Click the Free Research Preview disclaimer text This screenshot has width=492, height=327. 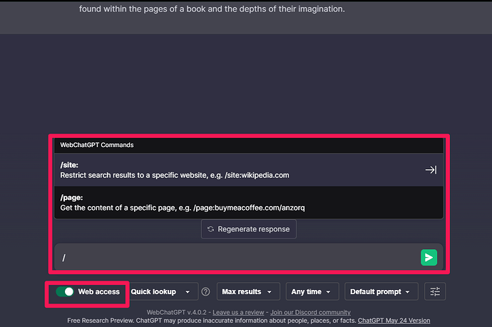point(212,321)
